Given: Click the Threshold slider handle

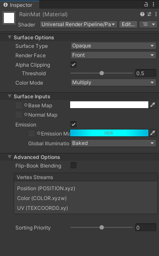Looking at the screenshot, I should (x=102, y=73).
